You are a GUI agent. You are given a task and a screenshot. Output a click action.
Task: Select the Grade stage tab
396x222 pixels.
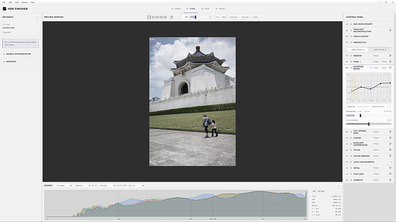pyautogui.click(x=191, y=9)
